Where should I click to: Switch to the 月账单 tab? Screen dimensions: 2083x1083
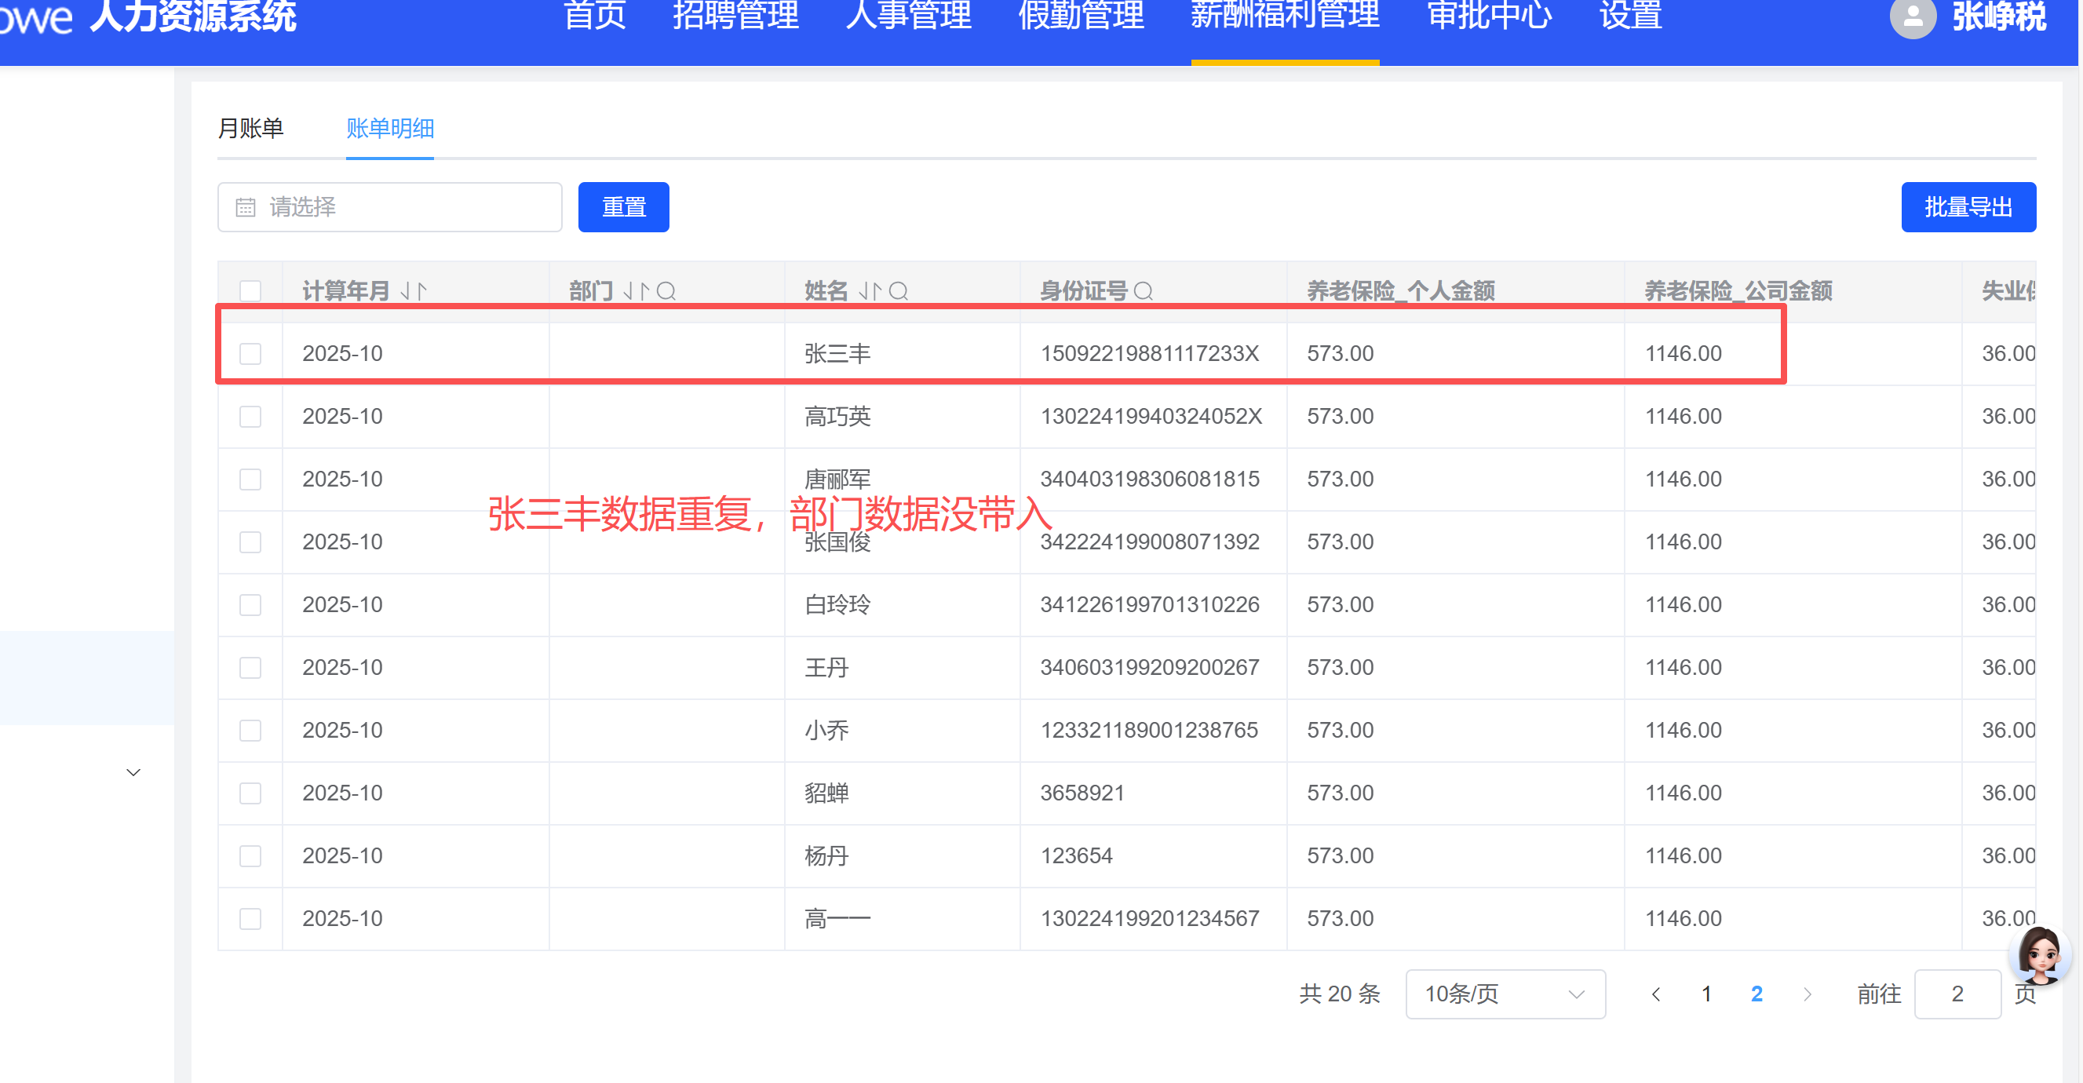pyautogui.click(x=250, y=129)
